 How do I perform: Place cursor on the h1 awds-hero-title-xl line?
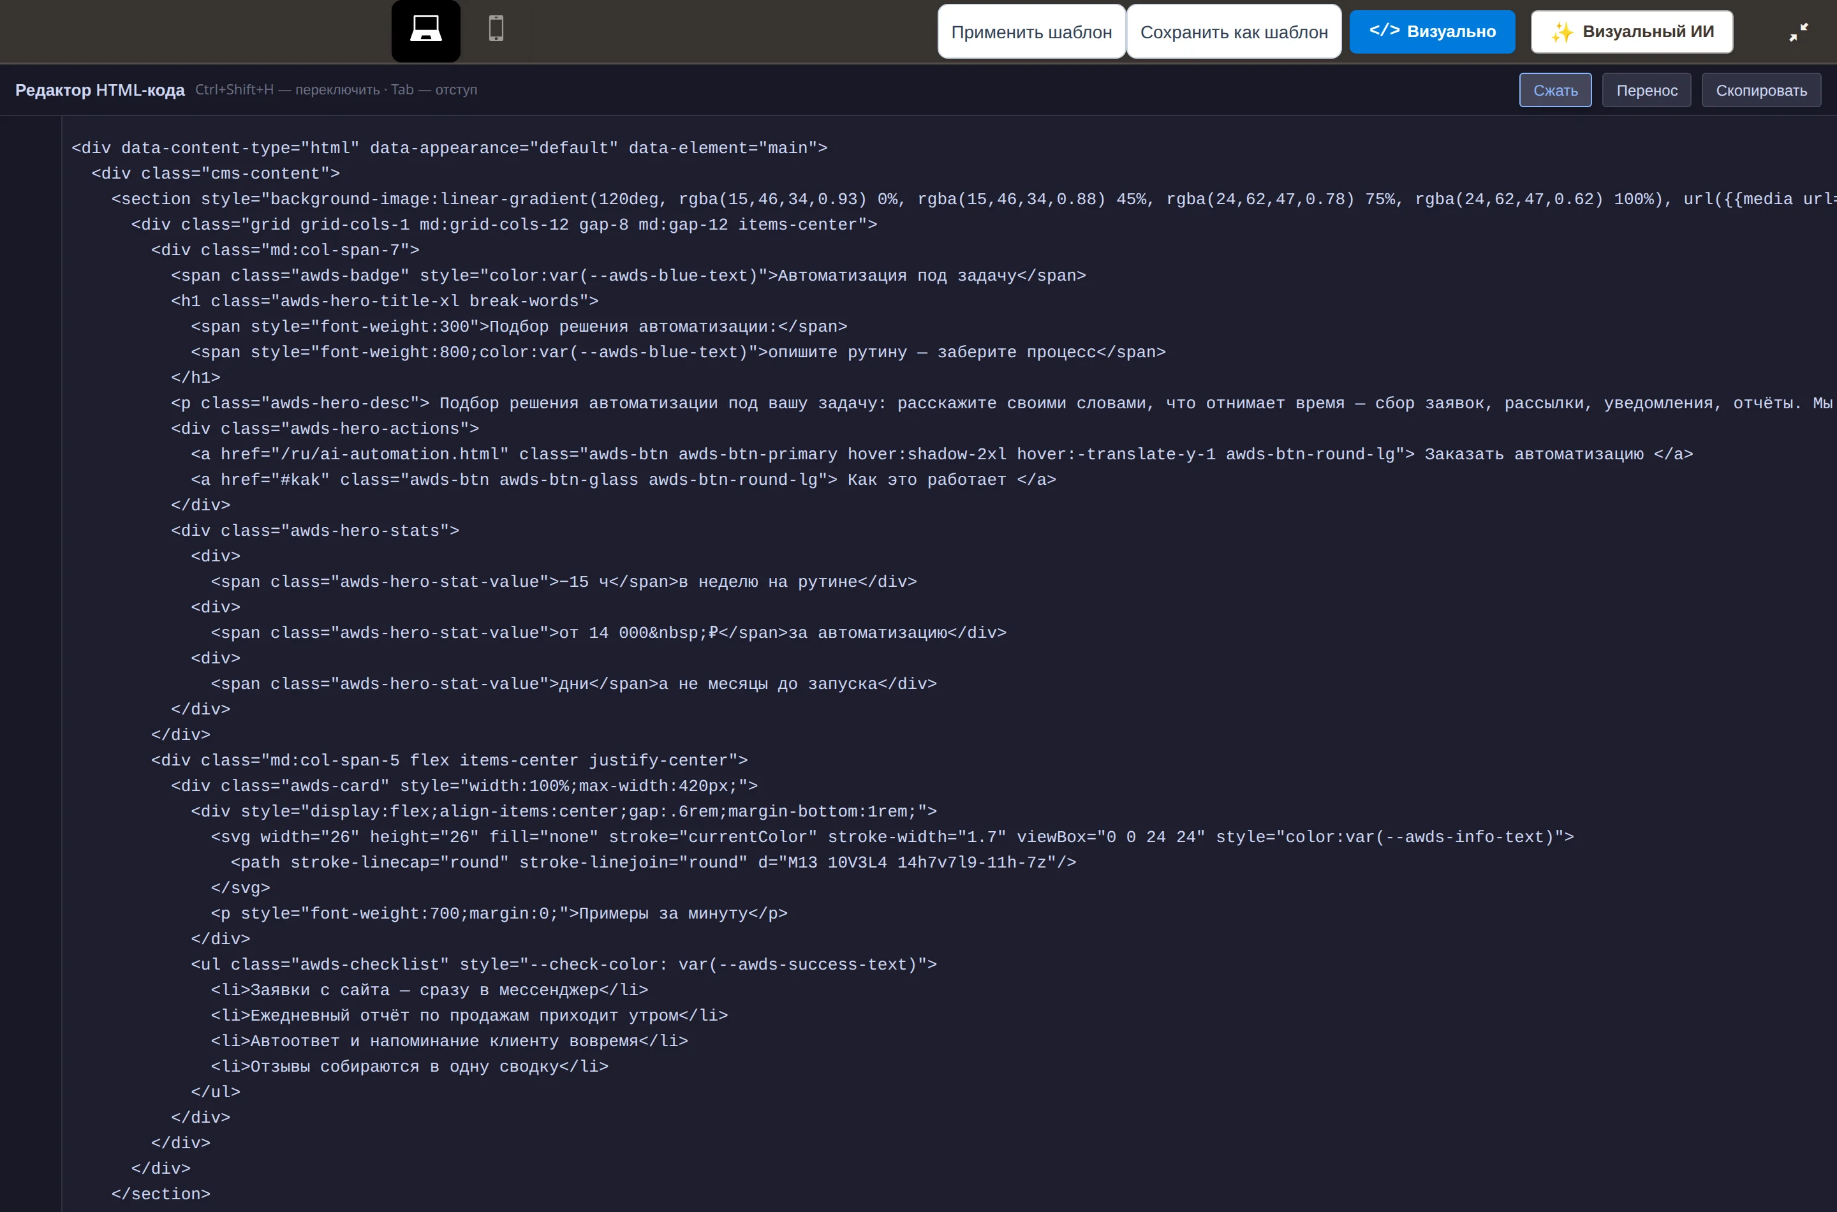(385, 300)
